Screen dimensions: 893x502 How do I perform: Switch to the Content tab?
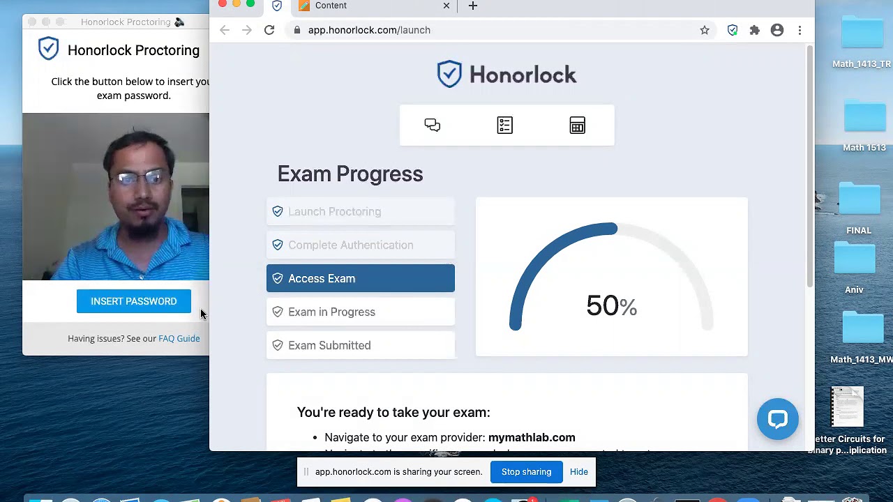click(x=374, y=6)
